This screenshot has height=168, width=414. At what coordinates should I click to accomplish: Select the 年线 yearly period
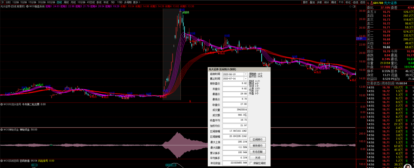tap(106, 2)
